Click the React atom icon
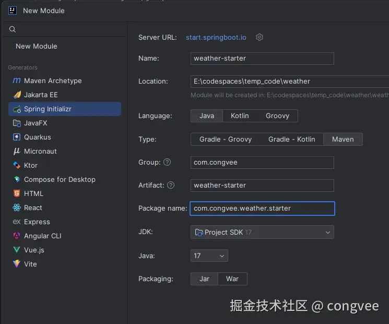The height and width of the screenshot is (324, 389). 17,207
